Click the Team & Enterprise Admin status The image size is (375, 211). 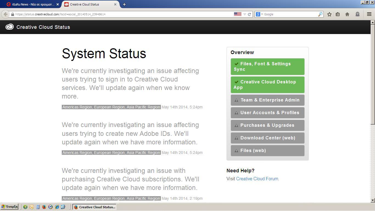click(x=267, y=100)
